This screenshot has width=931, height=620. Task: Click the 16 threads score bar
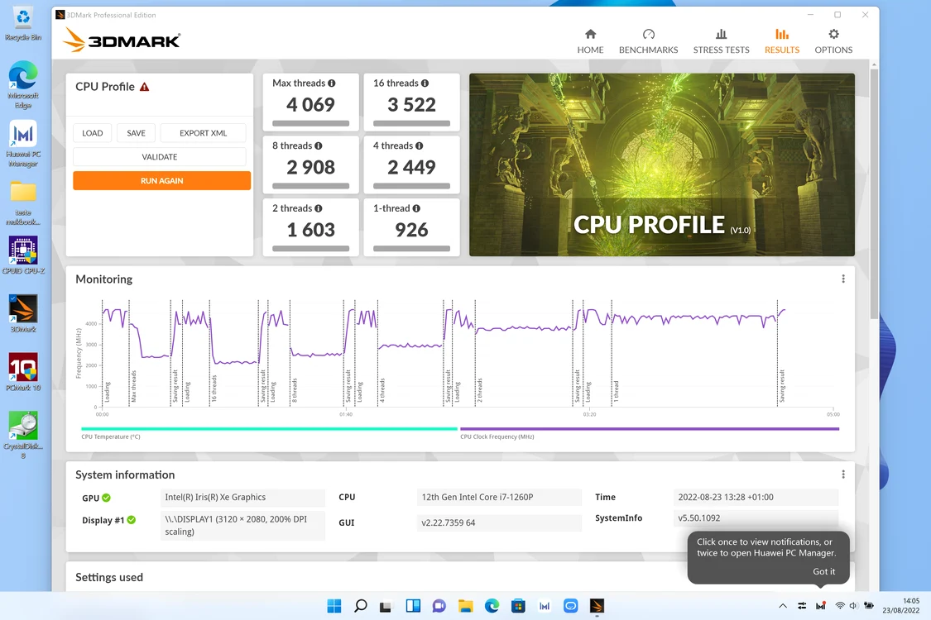[x=411, y=123]
